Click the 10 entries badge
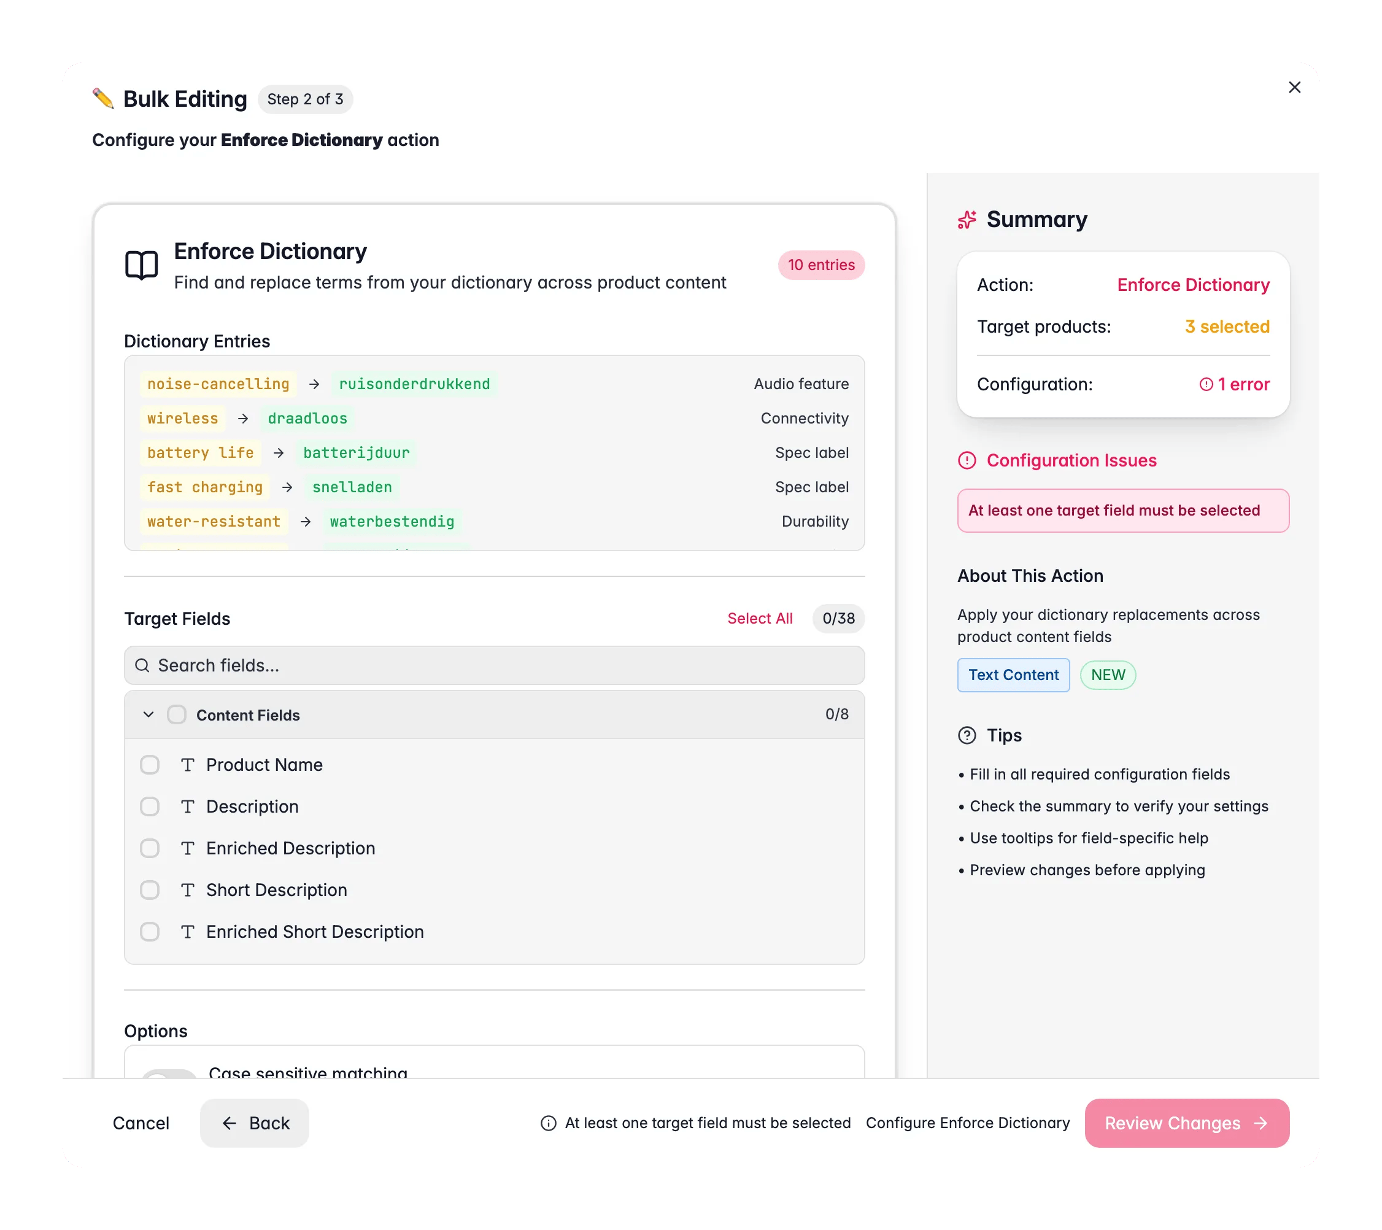1382x1230 pixels. (x=821, y=265)
